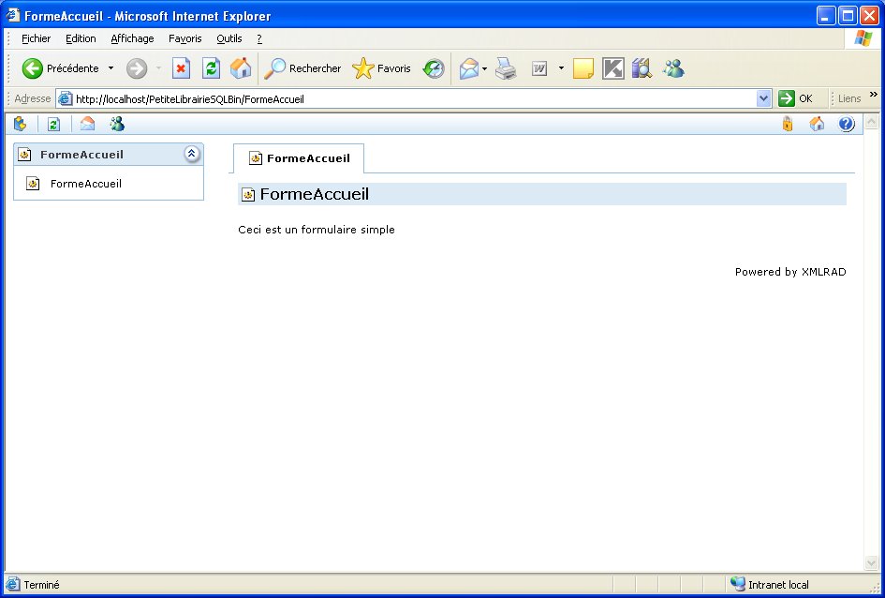Screen dimensions: 885x598
Task: Open the Favoris favorites panel
Action: (381, 68)
